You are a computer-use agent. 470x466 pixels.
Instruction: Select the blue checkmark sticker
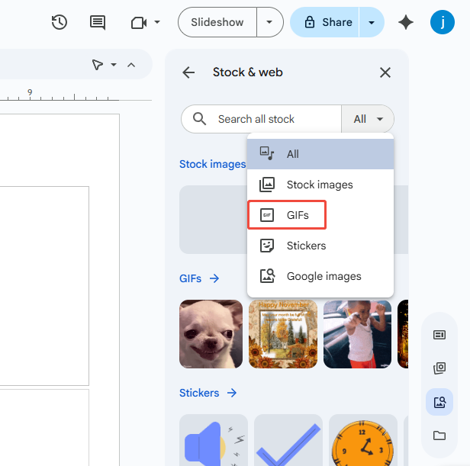[x=288, y=440]
